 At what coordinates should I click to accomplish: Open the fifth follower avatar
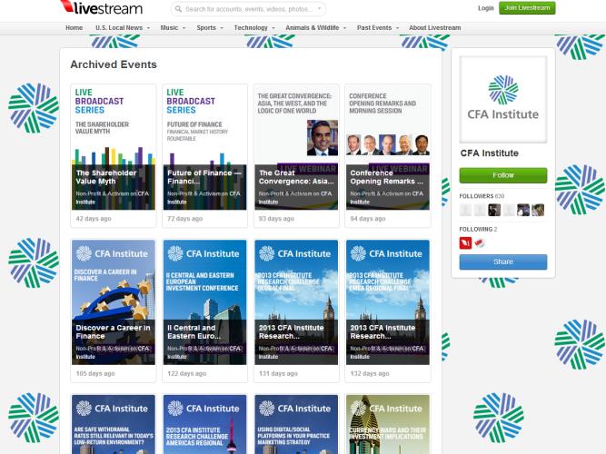click(x=523, y=210)
